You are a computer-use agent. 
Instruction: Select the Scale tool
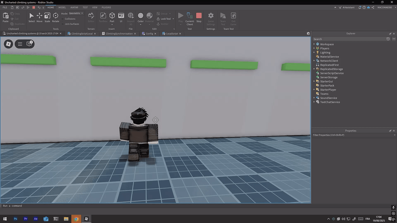click(x=47, y=17)
